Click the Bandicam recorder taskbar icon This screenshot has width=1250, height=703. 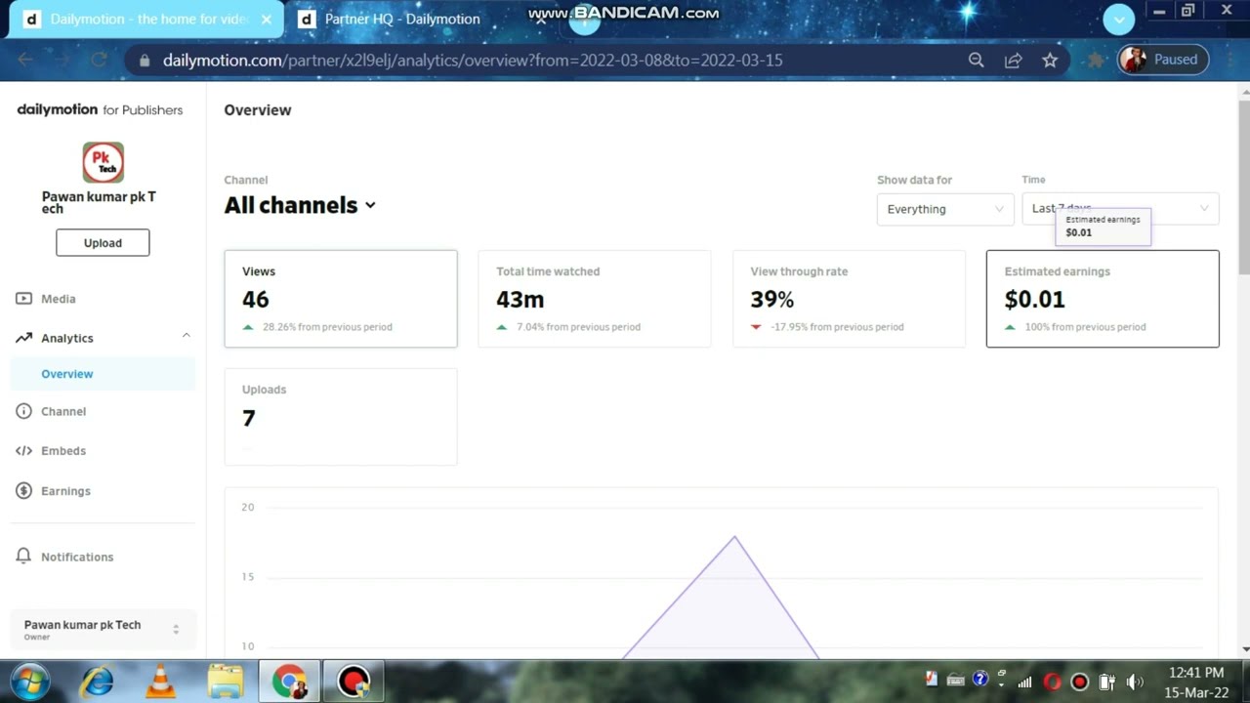pyautogui.click(x=354, y=682)
